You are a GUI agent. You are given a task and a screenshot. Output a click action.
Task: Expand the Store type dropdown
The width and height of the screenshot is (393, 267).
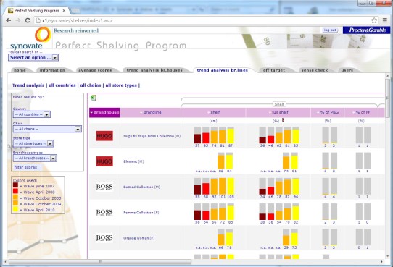point(33,143)
